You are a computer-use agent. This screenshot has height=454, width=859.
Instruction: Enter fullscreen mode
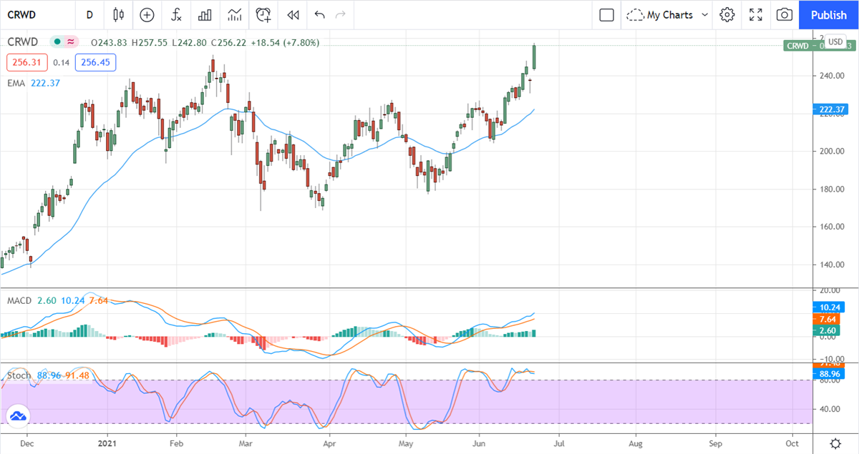tap(756, 15)
